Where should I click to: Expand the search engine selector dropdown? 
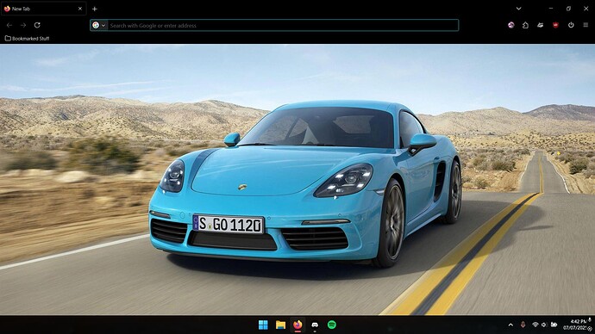(99, 25)
